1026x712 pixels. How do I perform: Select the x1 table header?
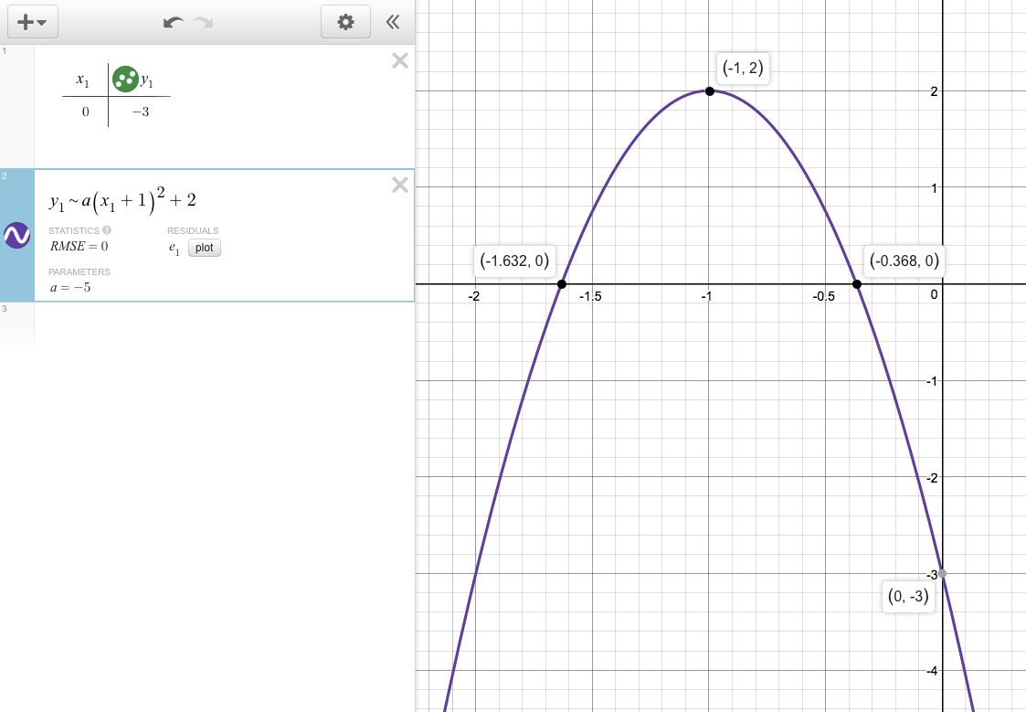coord(82,80)
